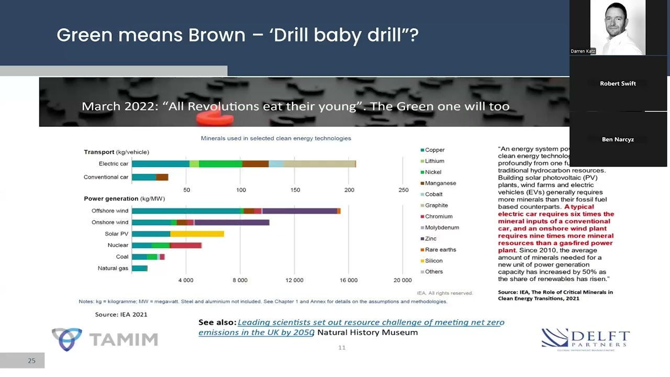
Task: Click the Copper legend color swatch
Action: 422,150
